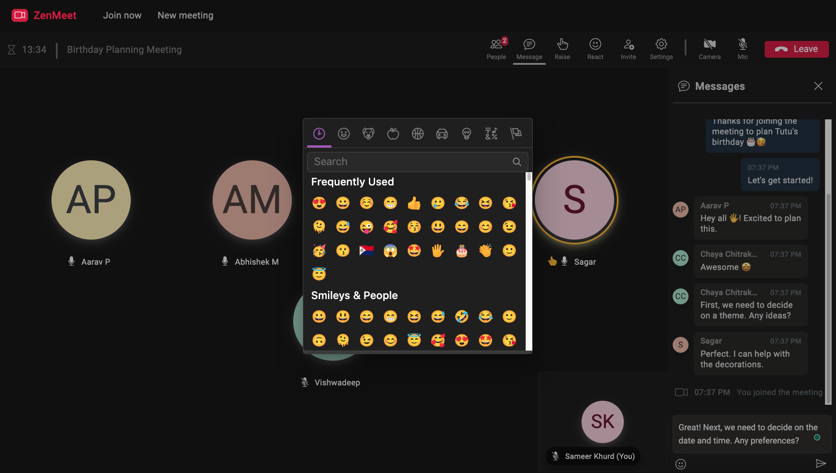Screen dimensions: 836x473
Task: Leave the meeting
Action: coord(796,49)
